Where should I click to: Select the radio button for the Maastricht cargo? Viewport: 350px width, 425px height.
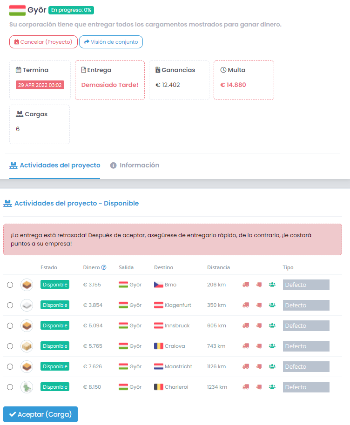[x=10, y=366]
